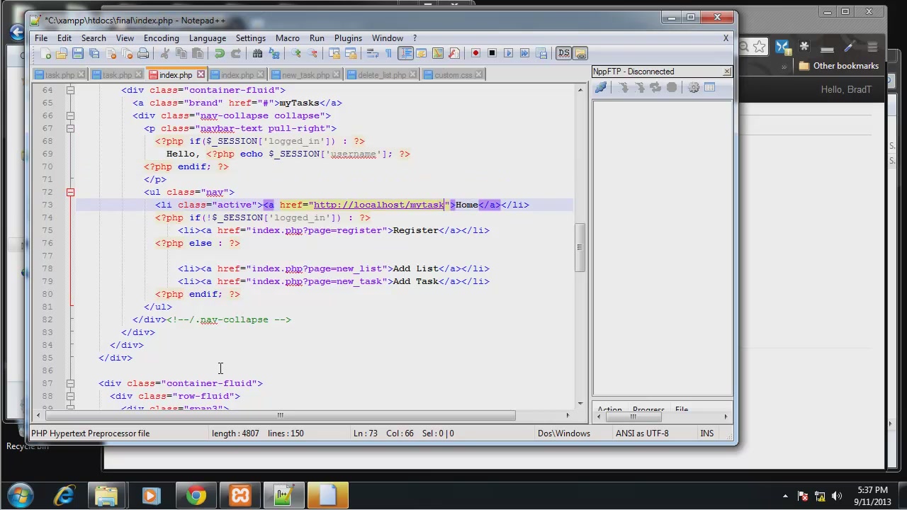
Task: Open Find with the binoculars icon
Action: pos(257,53)
